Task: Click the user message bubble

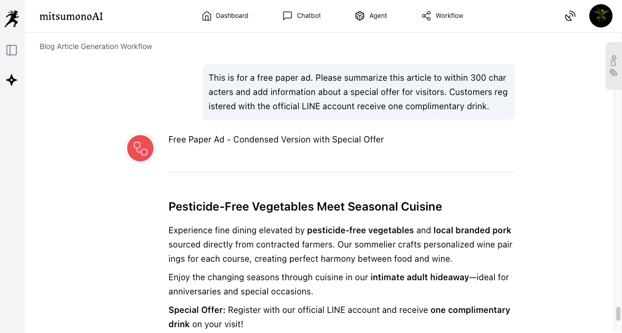Action: coord(358,92)
